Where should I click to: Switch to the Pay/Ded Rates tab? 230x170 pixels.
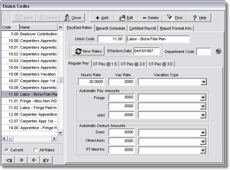tap(79, 28)
